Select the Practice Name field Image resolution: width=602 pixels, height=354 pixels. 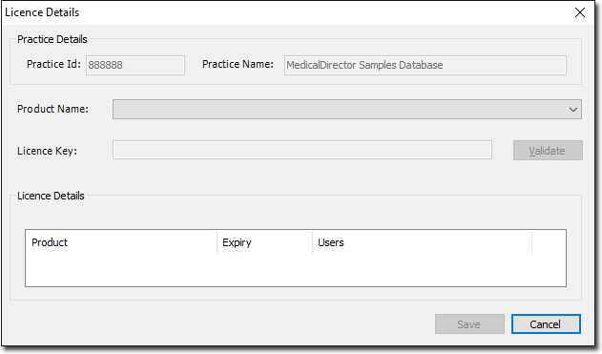[x=425, y=65]
